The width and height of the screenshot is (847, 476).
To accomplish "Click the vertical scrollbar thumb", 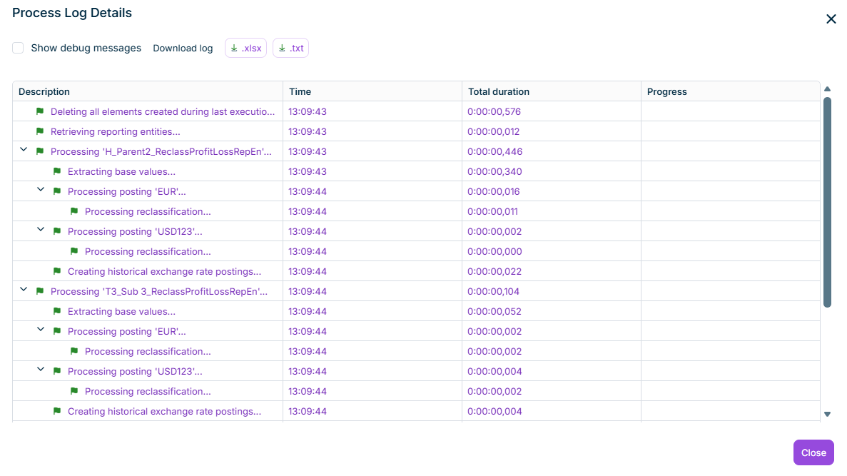I will point(827,203).
